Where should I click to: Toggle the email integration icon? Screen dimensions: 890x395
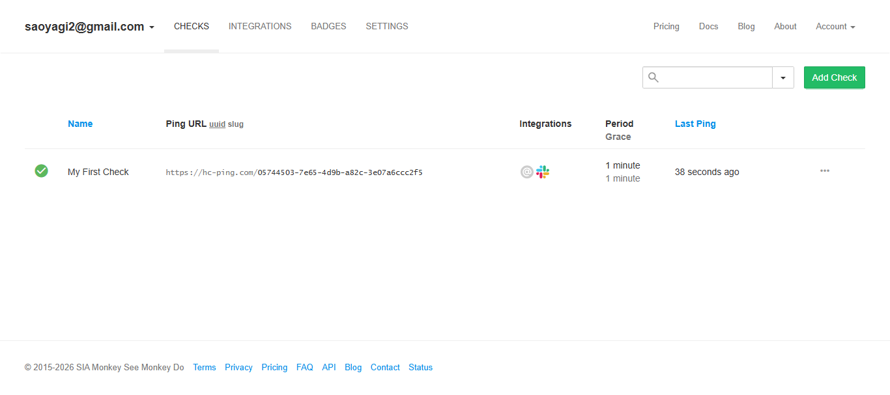(527, 172)
